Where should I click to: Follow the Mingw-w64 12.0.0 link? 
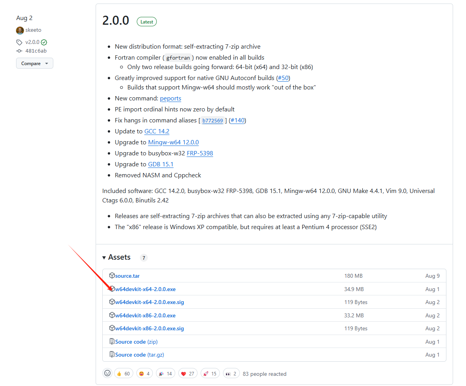(x=174, y=142)
